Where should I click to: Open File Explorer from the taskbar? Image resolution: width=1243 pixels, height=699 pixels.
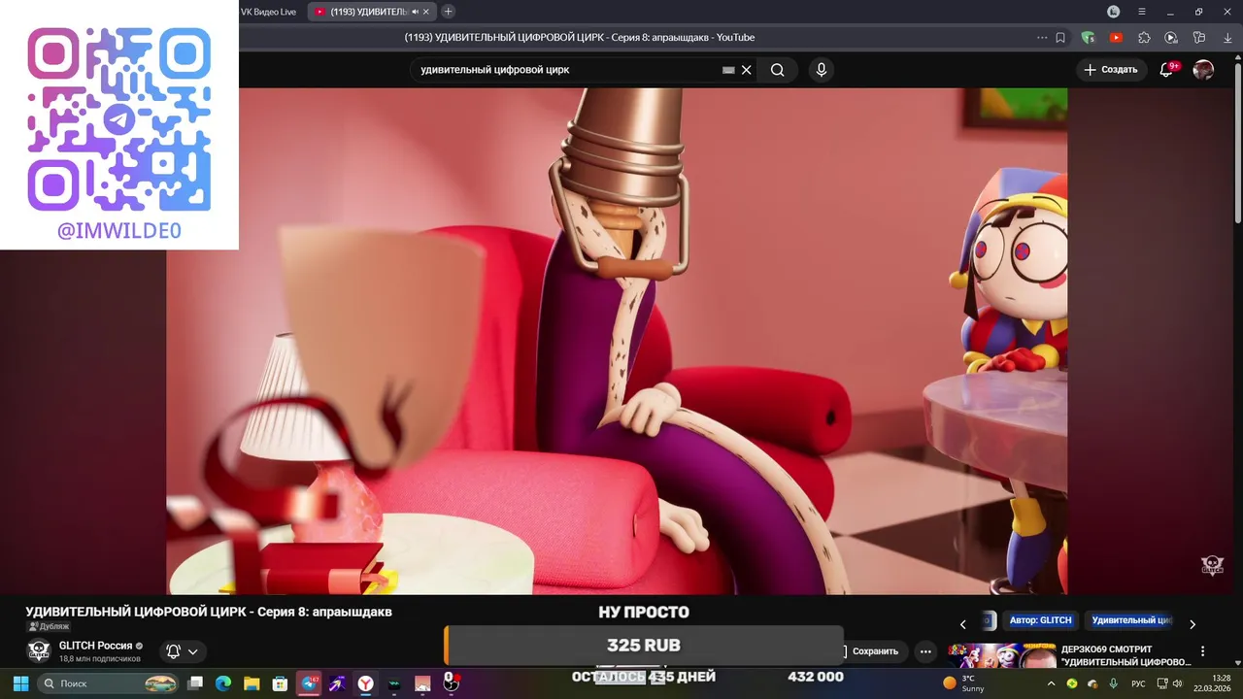point(252,683)
